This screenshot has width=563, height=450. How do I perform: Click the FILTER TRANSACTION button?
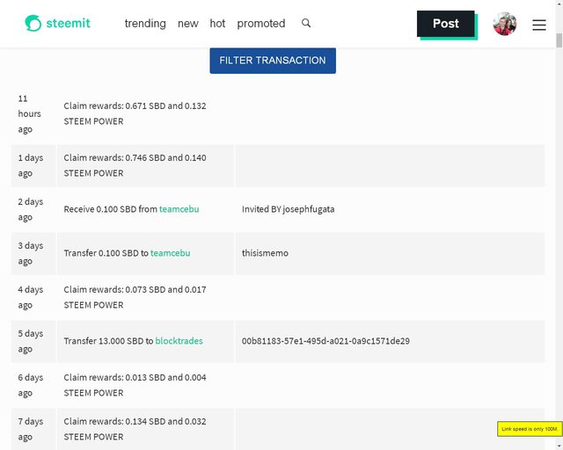[x=273, y=61]
